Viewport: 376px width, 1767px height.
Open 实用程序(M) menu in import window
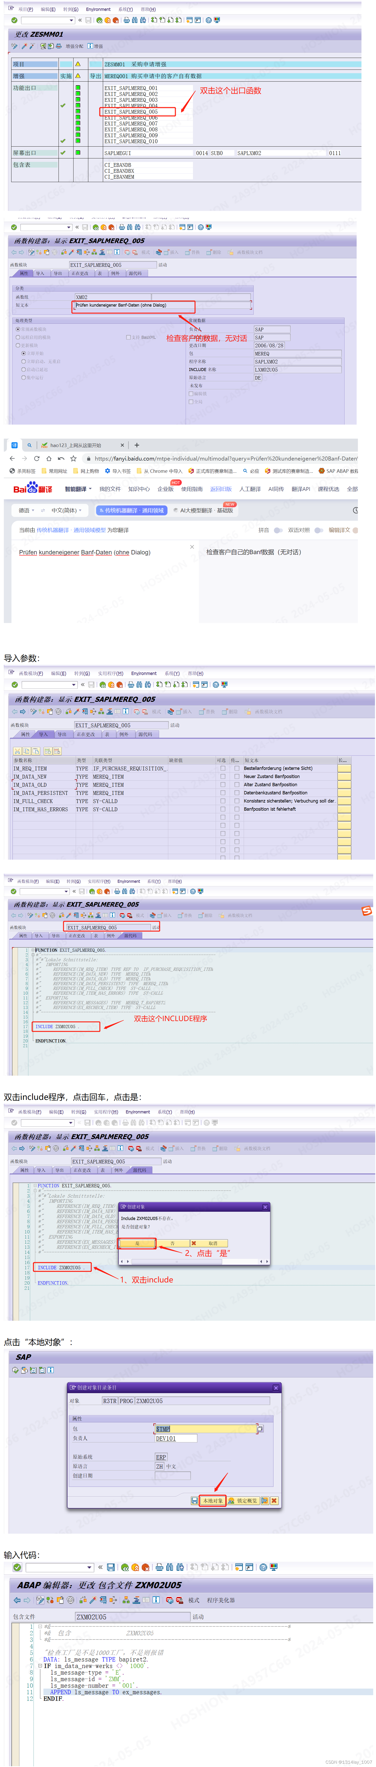(110, 673)
